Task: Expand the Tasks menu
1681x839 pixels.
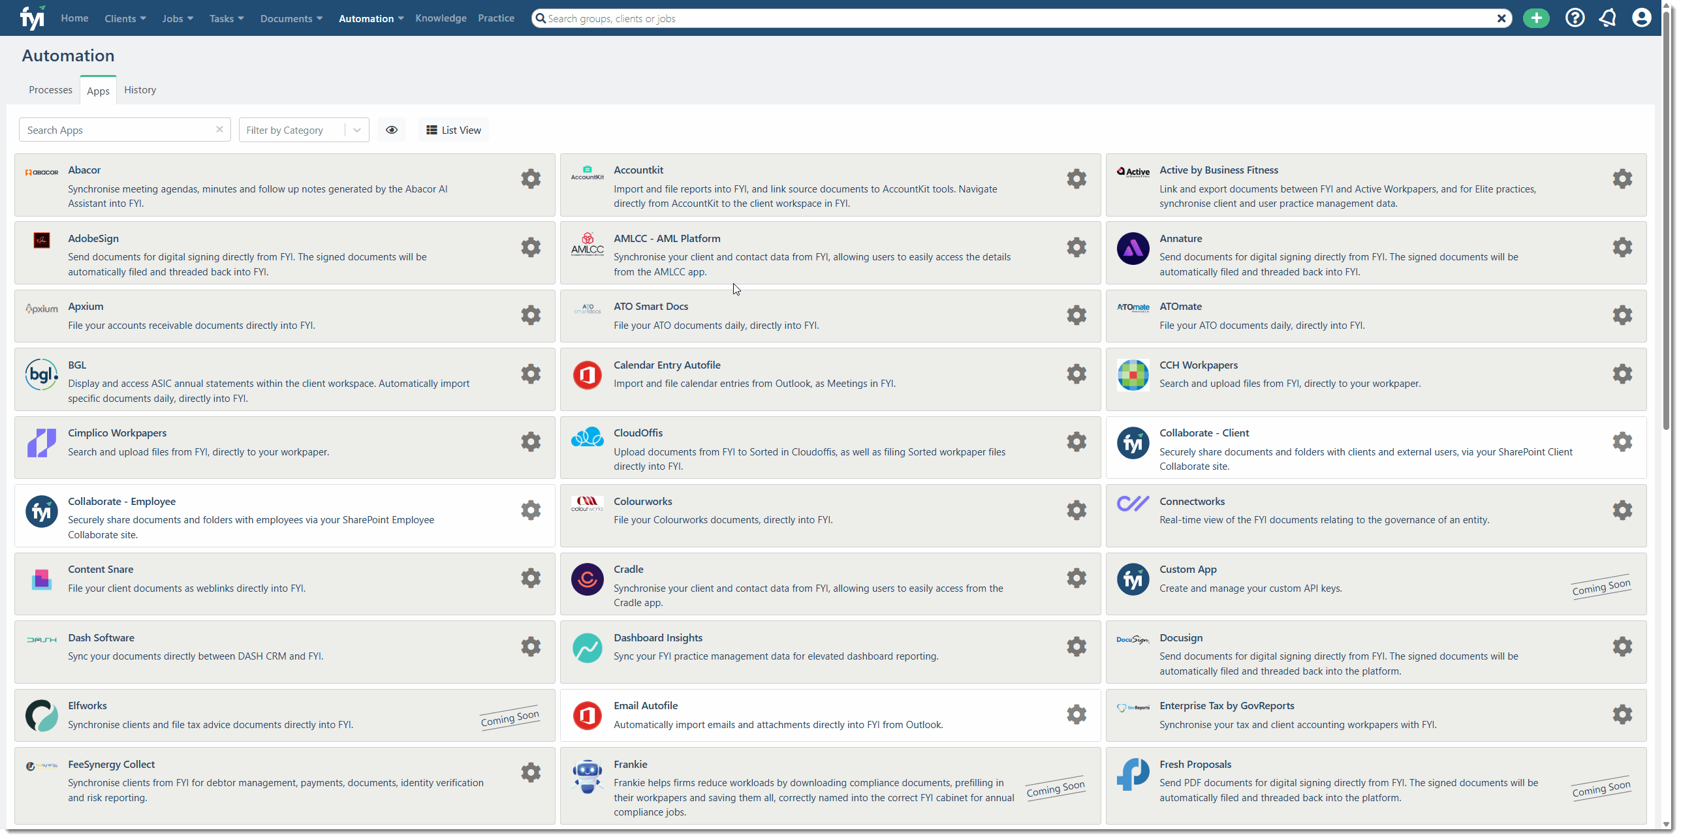Action: [227, 18]
